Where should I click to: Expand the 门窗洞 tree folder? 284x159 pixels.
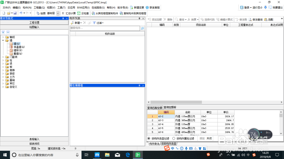pyautogui.click(x=3, y=57)
